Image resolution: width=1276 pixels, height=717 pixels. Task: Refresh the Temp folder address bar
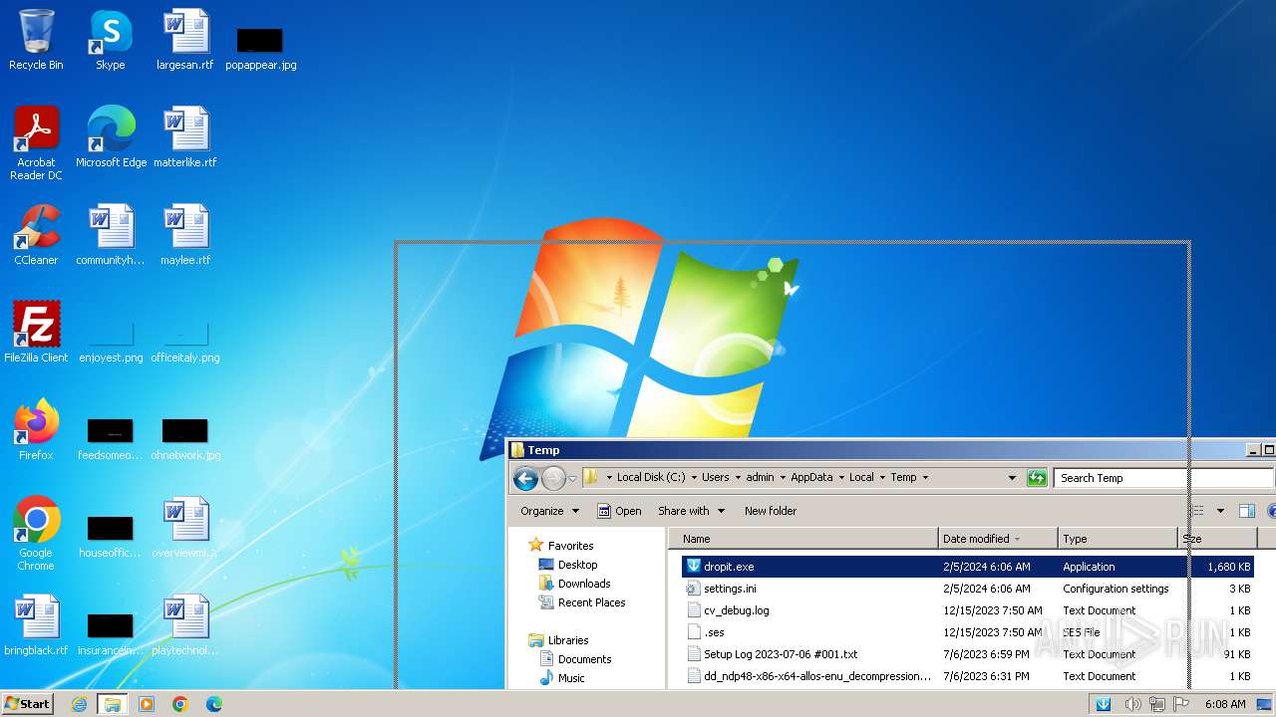(1037, 478)
